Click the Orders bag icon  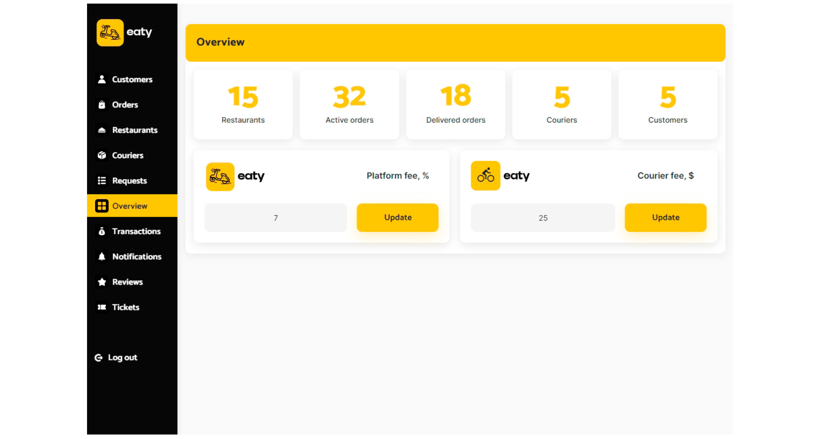(102, 105)
